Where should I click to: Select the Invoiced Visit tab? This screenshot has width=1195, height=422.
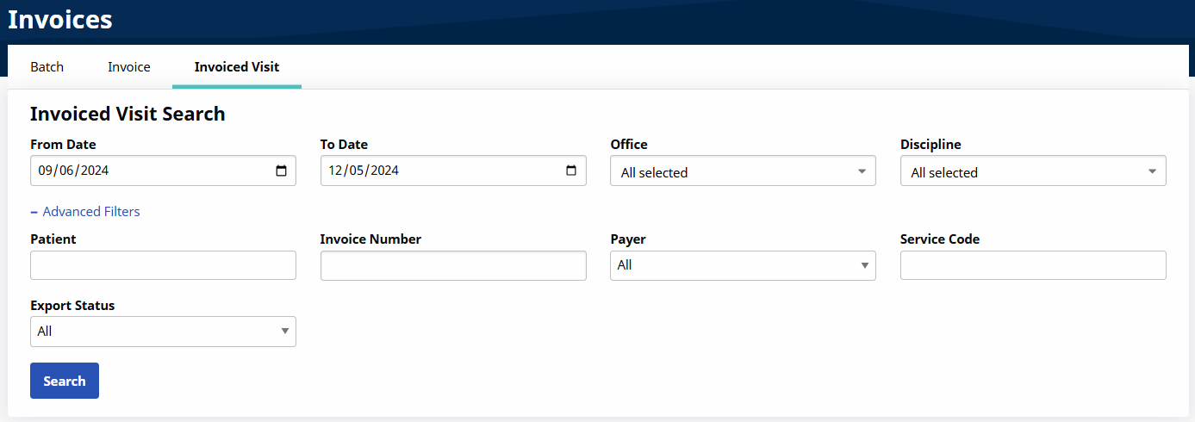tap(237, 66)
